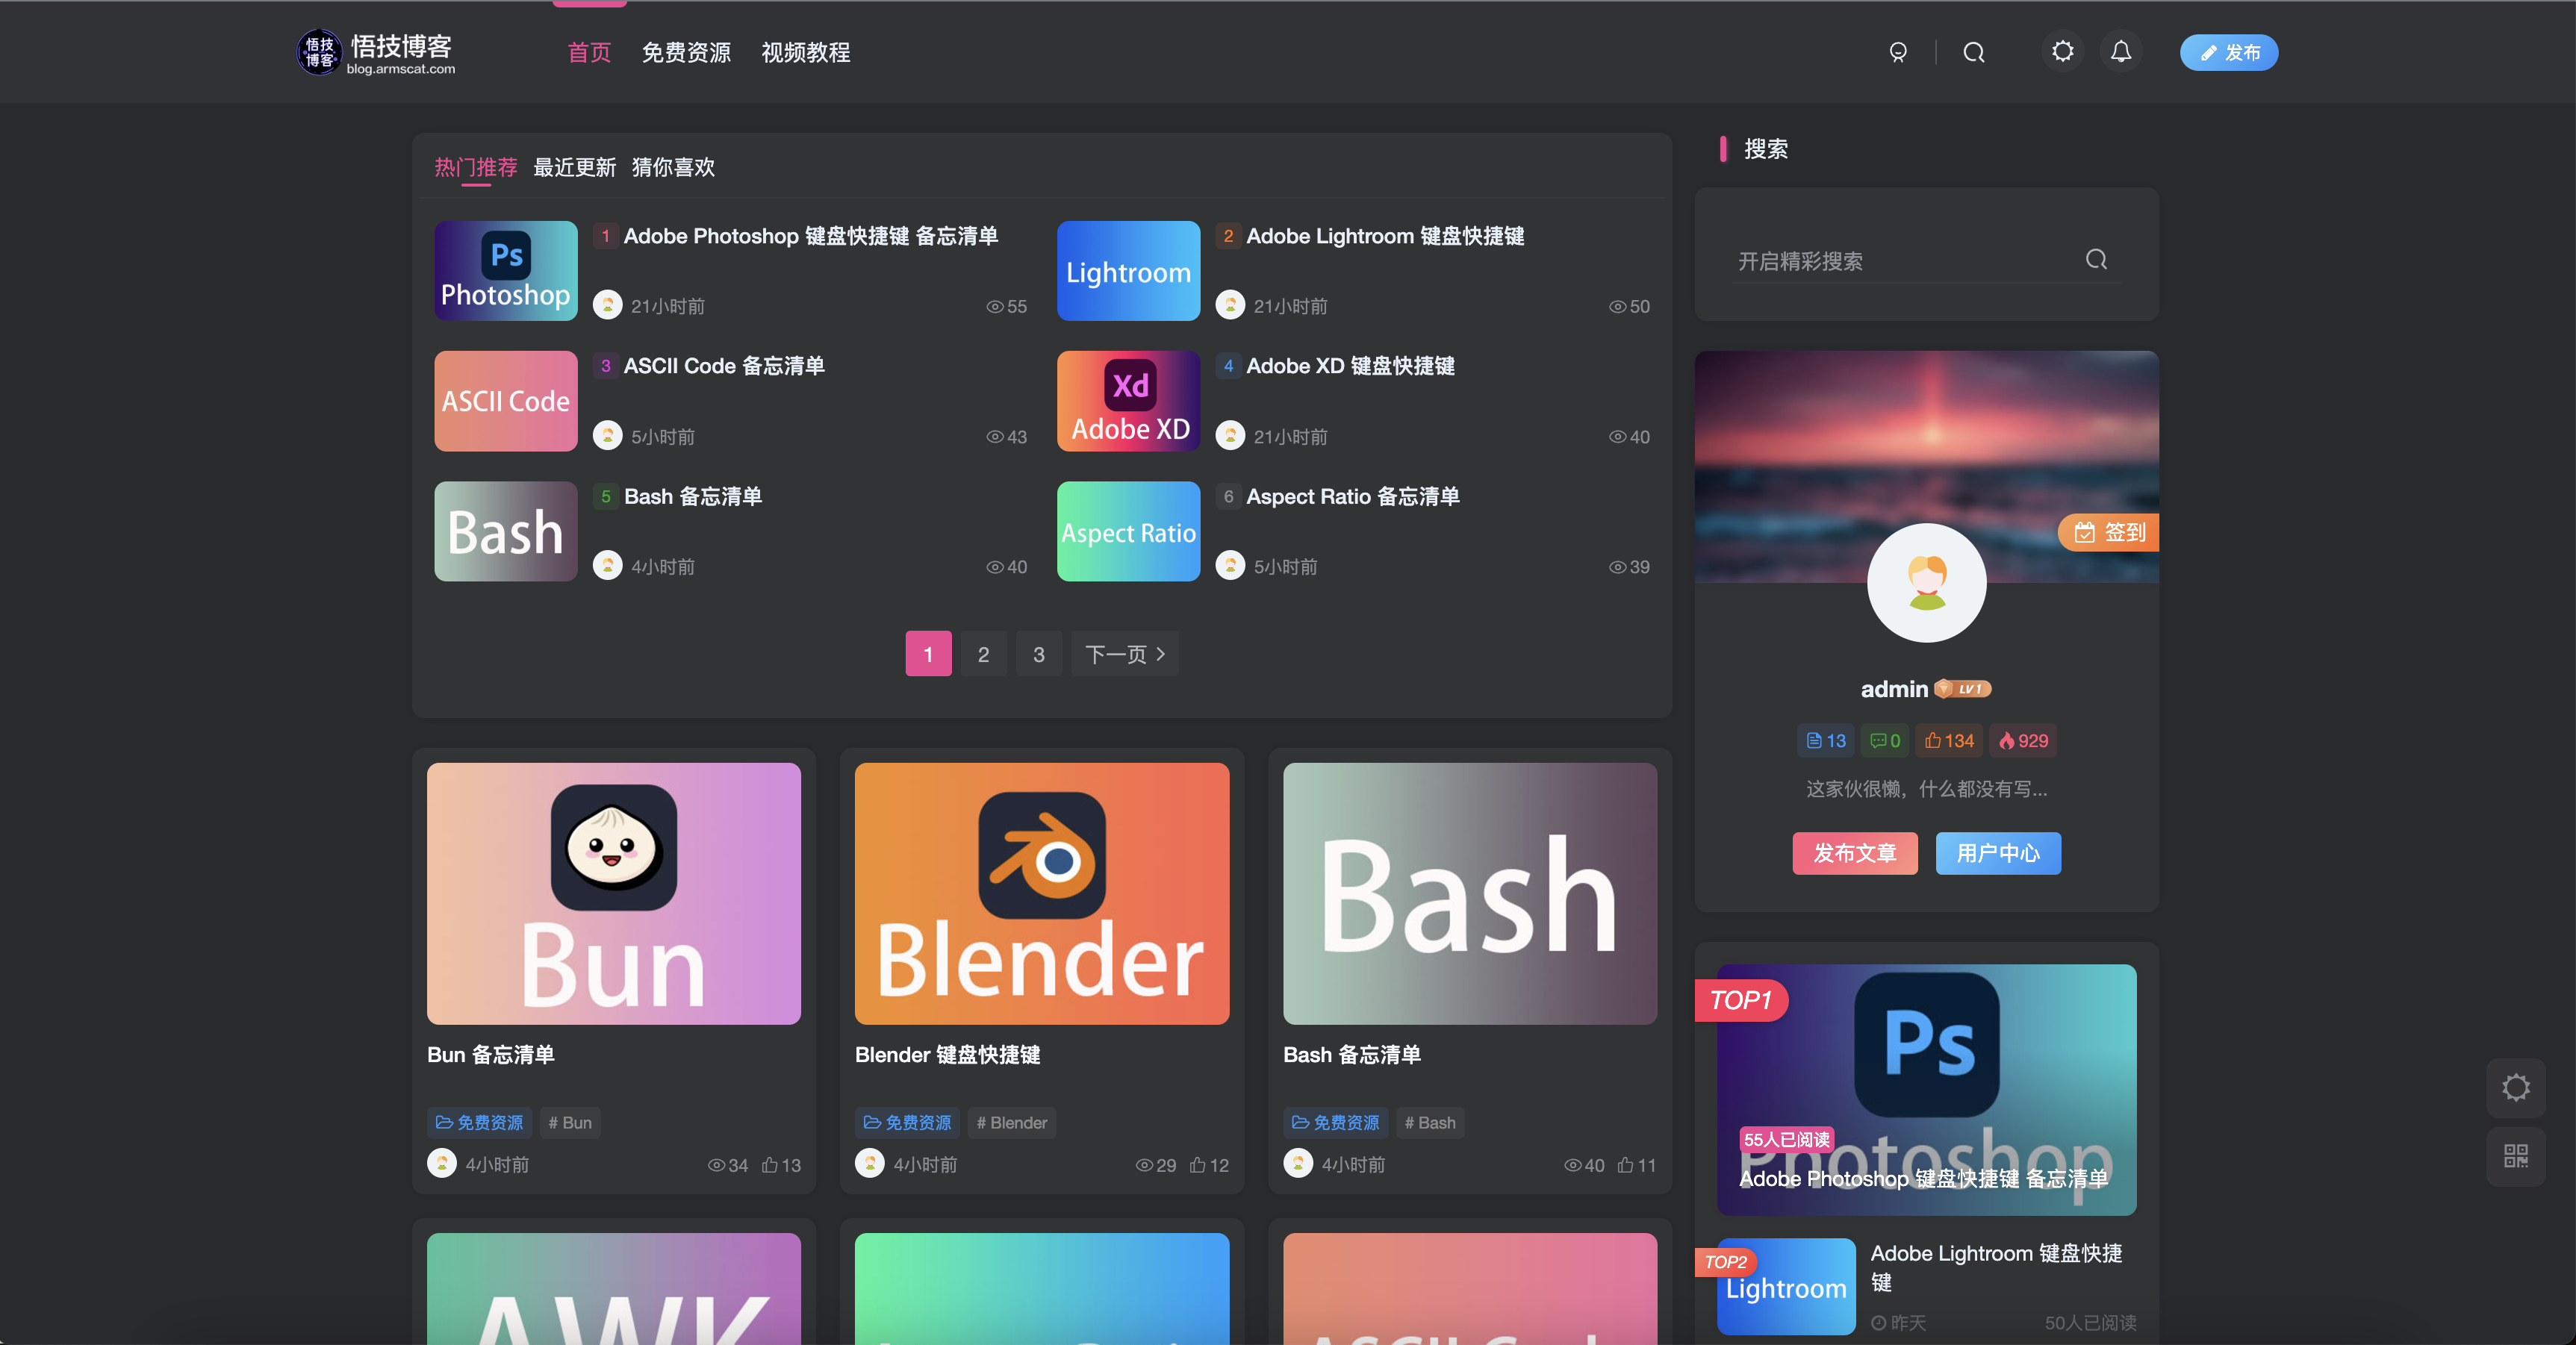2576x1345 pixels.
Task: Open the Bun 备忘清单 card title
Action: coord(491,1054)
